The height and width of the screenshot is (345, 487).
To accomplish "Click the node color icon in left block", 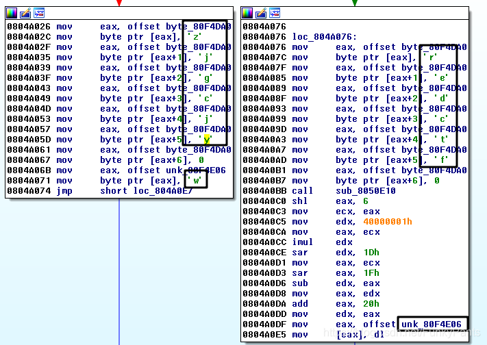I will coord(12,13).
